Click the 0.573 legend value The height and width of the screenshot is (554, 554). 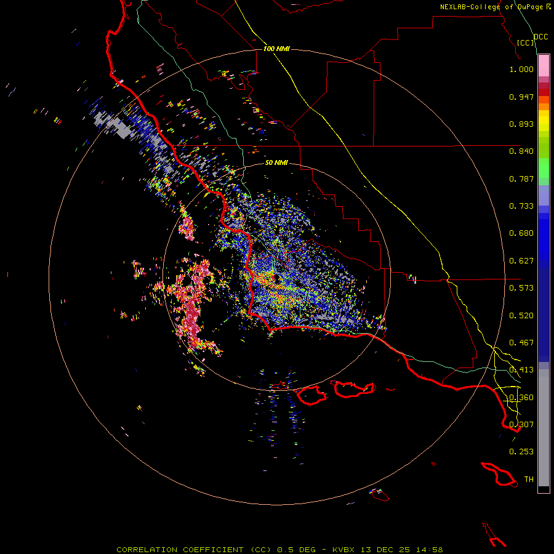tap(521, 288)
